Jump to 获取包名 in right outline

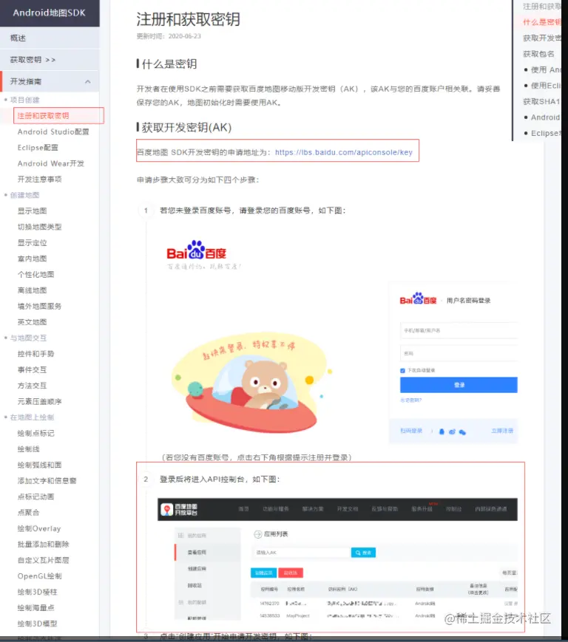[x=538, y=54]
